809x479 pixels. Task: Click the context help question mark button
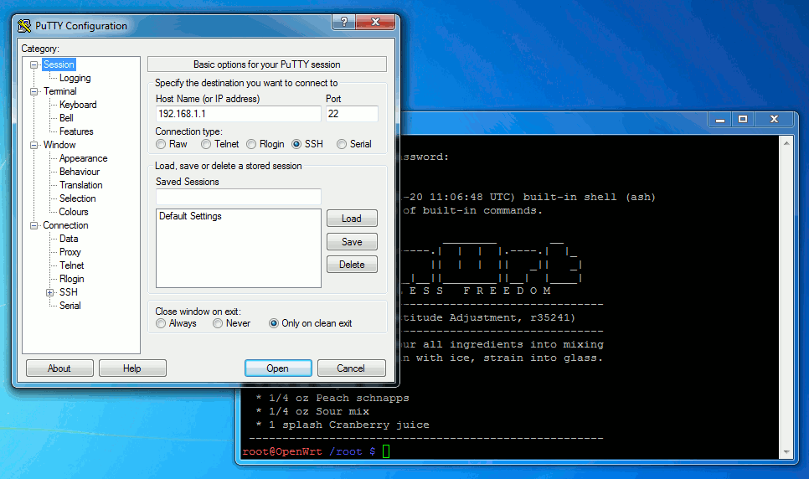click(342, 23)
